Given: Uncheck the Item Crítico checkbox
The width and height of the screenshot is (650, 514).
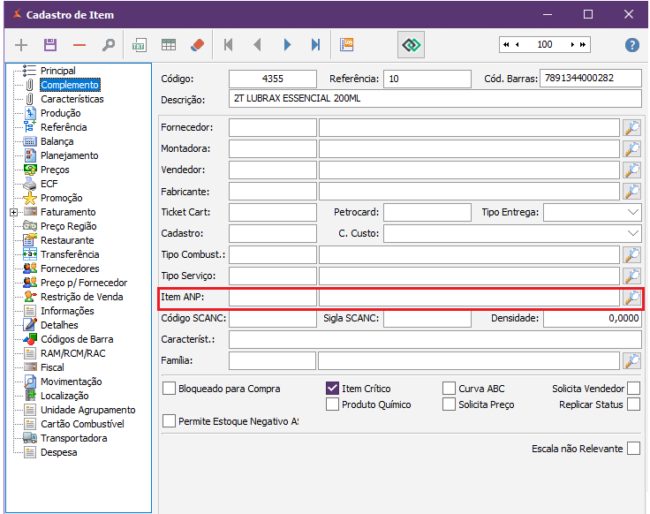Looking at the screenshot, I should [x=333, y=389].
